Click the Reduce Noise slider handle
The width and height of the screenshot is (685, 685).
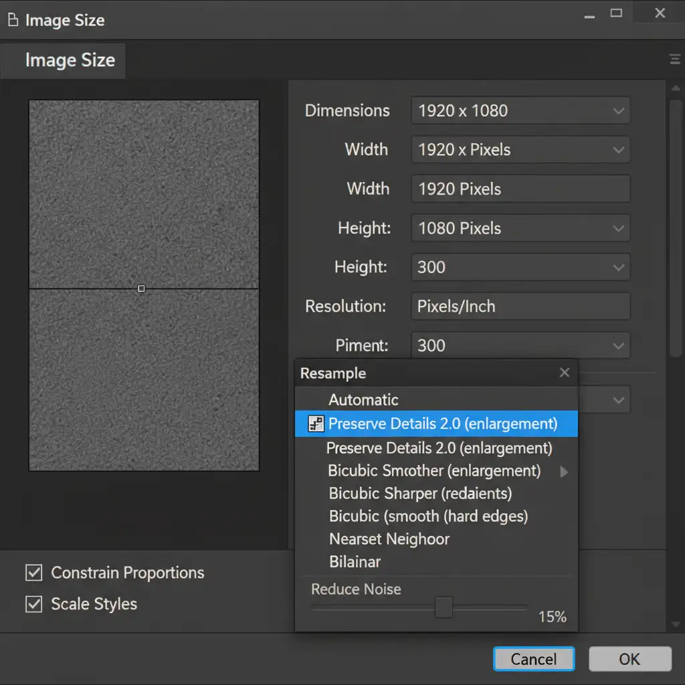point(444,607)
